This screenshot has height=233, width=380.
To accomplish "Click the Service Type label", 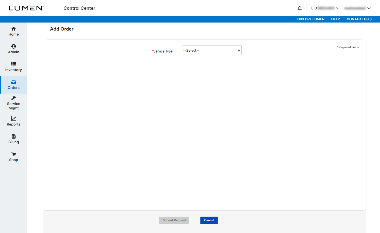I will (163, 51).
